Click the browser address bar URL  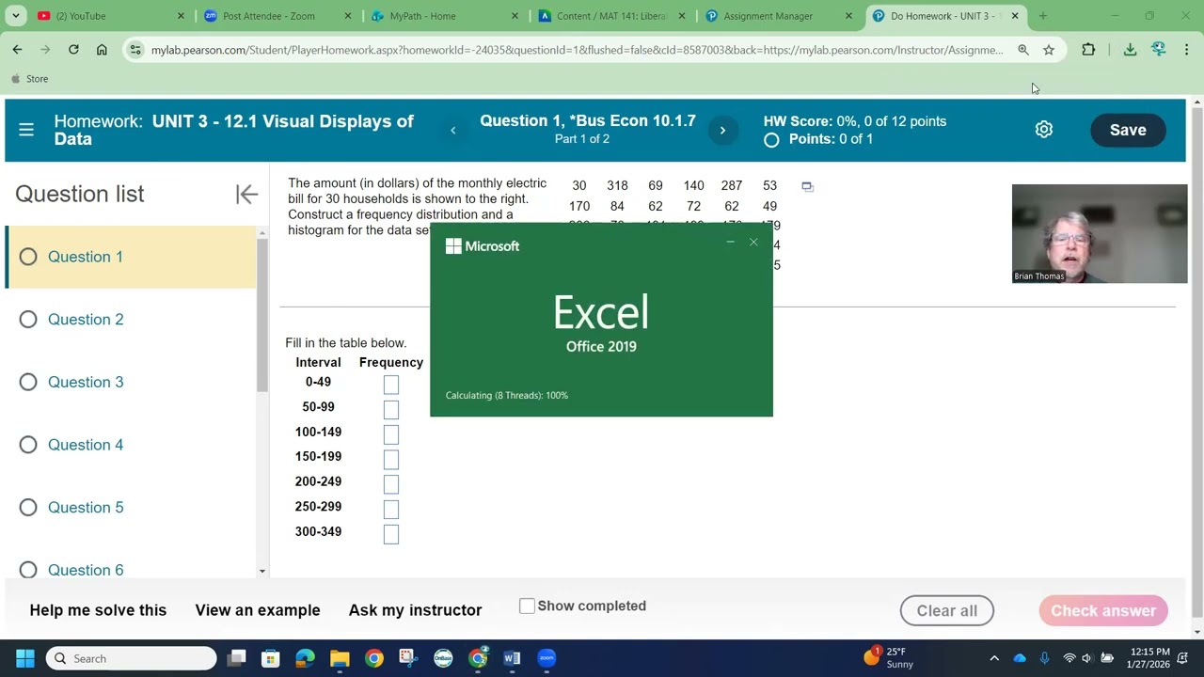click(578, 50)
